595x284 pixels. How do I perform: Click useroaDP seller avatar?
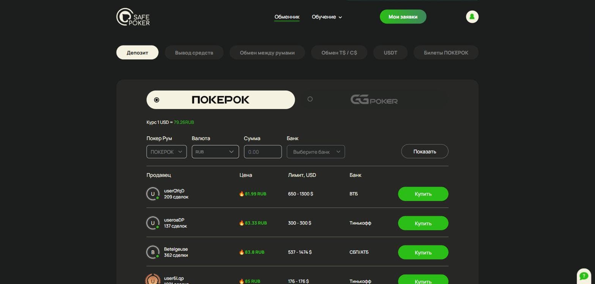(x=153, y=223)
